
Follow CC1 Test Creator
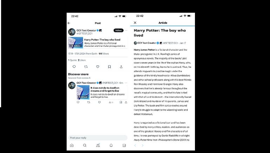click(119, 30)
